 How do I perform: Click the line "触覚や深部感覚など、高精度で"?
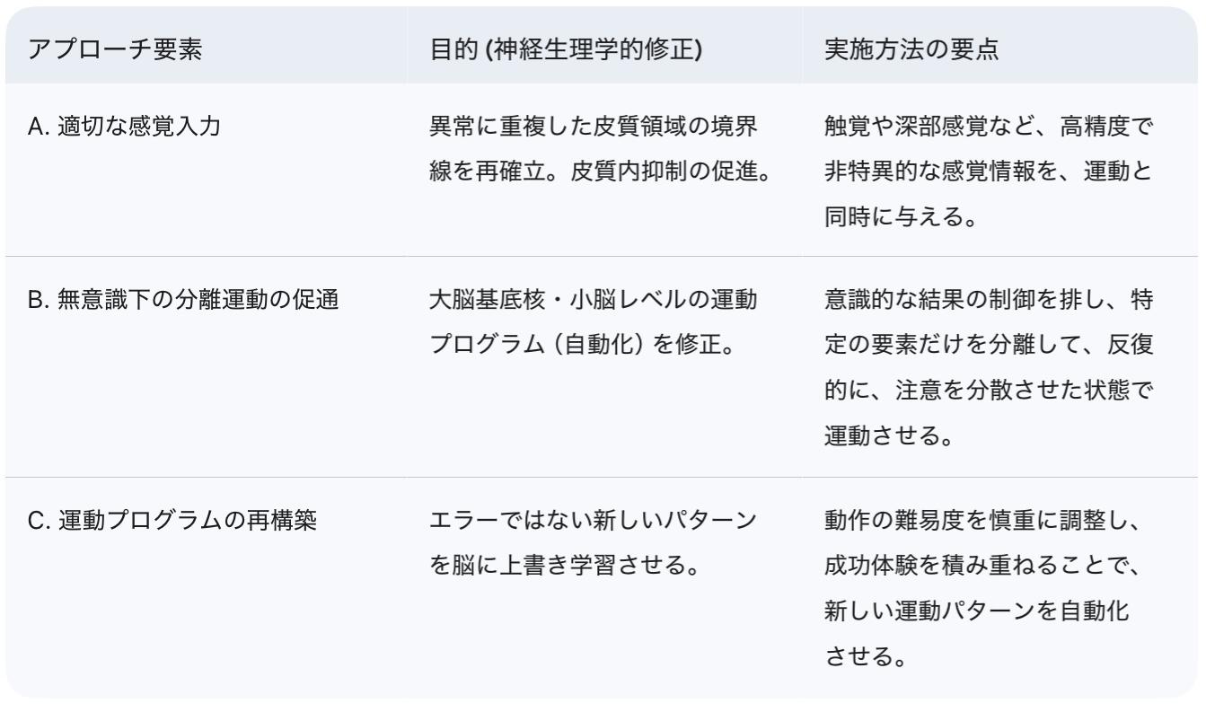tap(986, 127)
